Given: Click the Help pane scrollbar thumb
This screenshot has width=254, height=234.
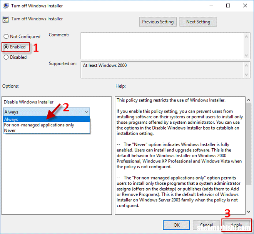Looking at the screenshot, I should (x=249, y=144).
